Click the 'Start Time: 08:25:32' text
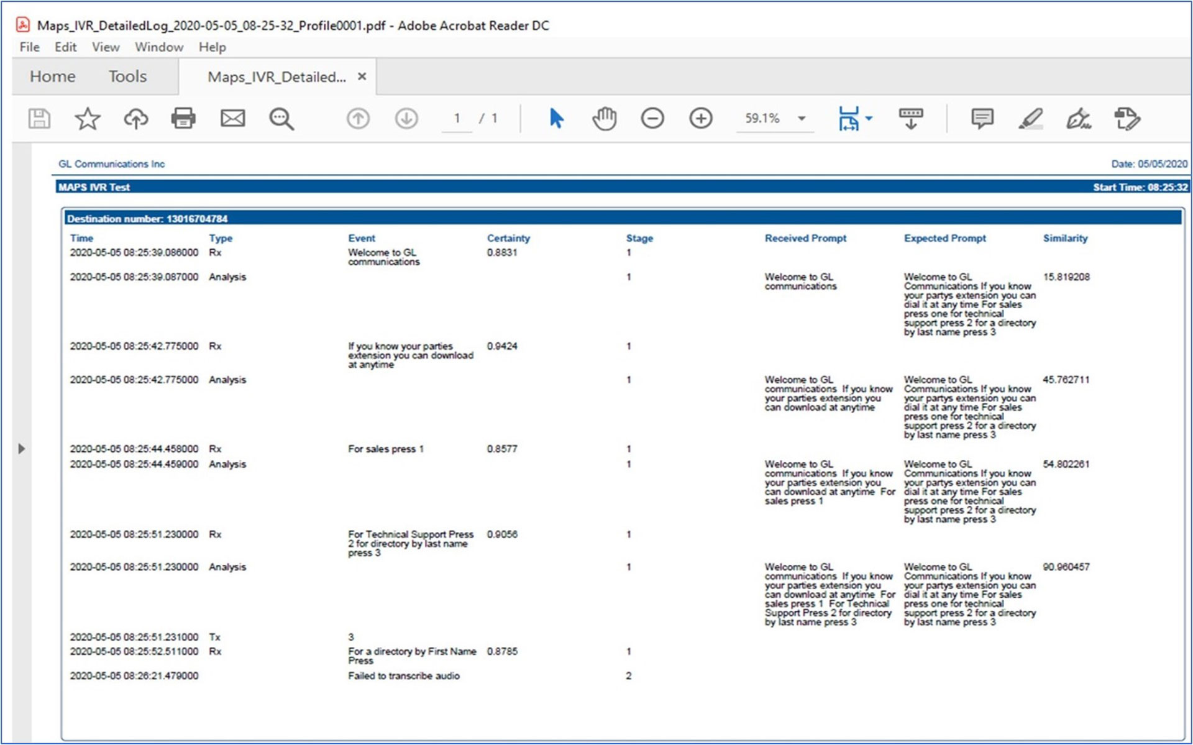 [1140, 187]
